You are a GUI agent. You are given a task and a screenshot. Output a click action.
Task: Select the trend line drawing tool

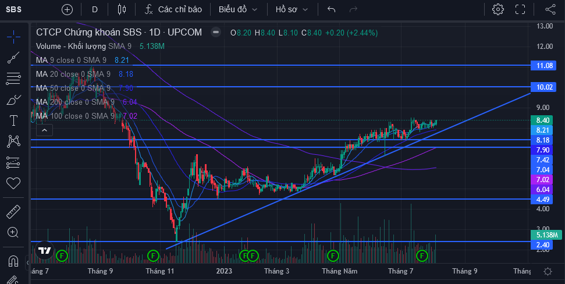13,58
